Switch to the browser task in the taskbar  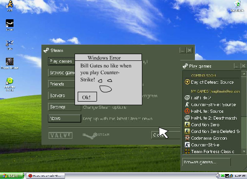point(46,176)
